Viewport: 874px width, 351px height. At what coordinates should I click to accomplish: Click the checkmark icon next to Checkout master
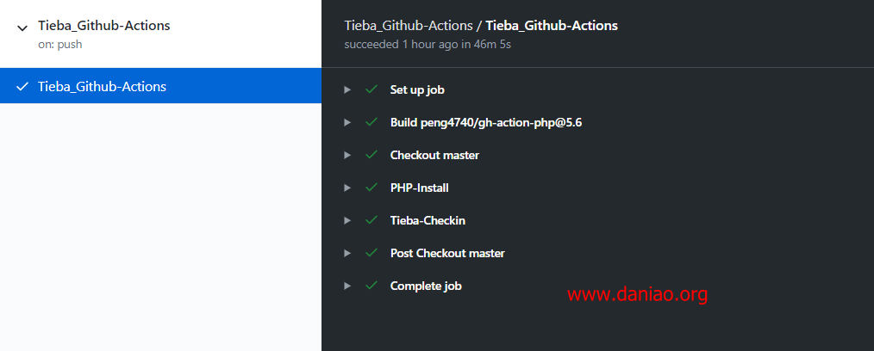371,155
